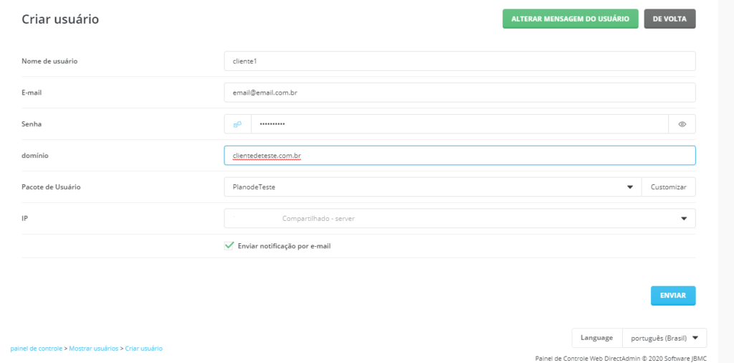Click ALTERAR MENSAGEM DO USUÁRIO button

click(570, 19)
